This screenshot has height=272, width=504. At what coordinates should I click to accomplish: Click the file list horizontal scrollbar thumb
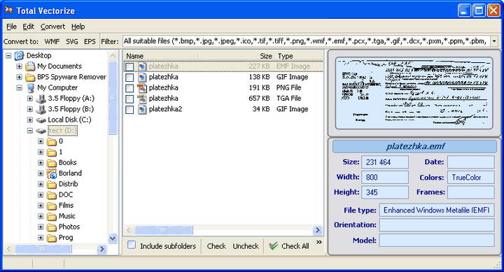163,230
